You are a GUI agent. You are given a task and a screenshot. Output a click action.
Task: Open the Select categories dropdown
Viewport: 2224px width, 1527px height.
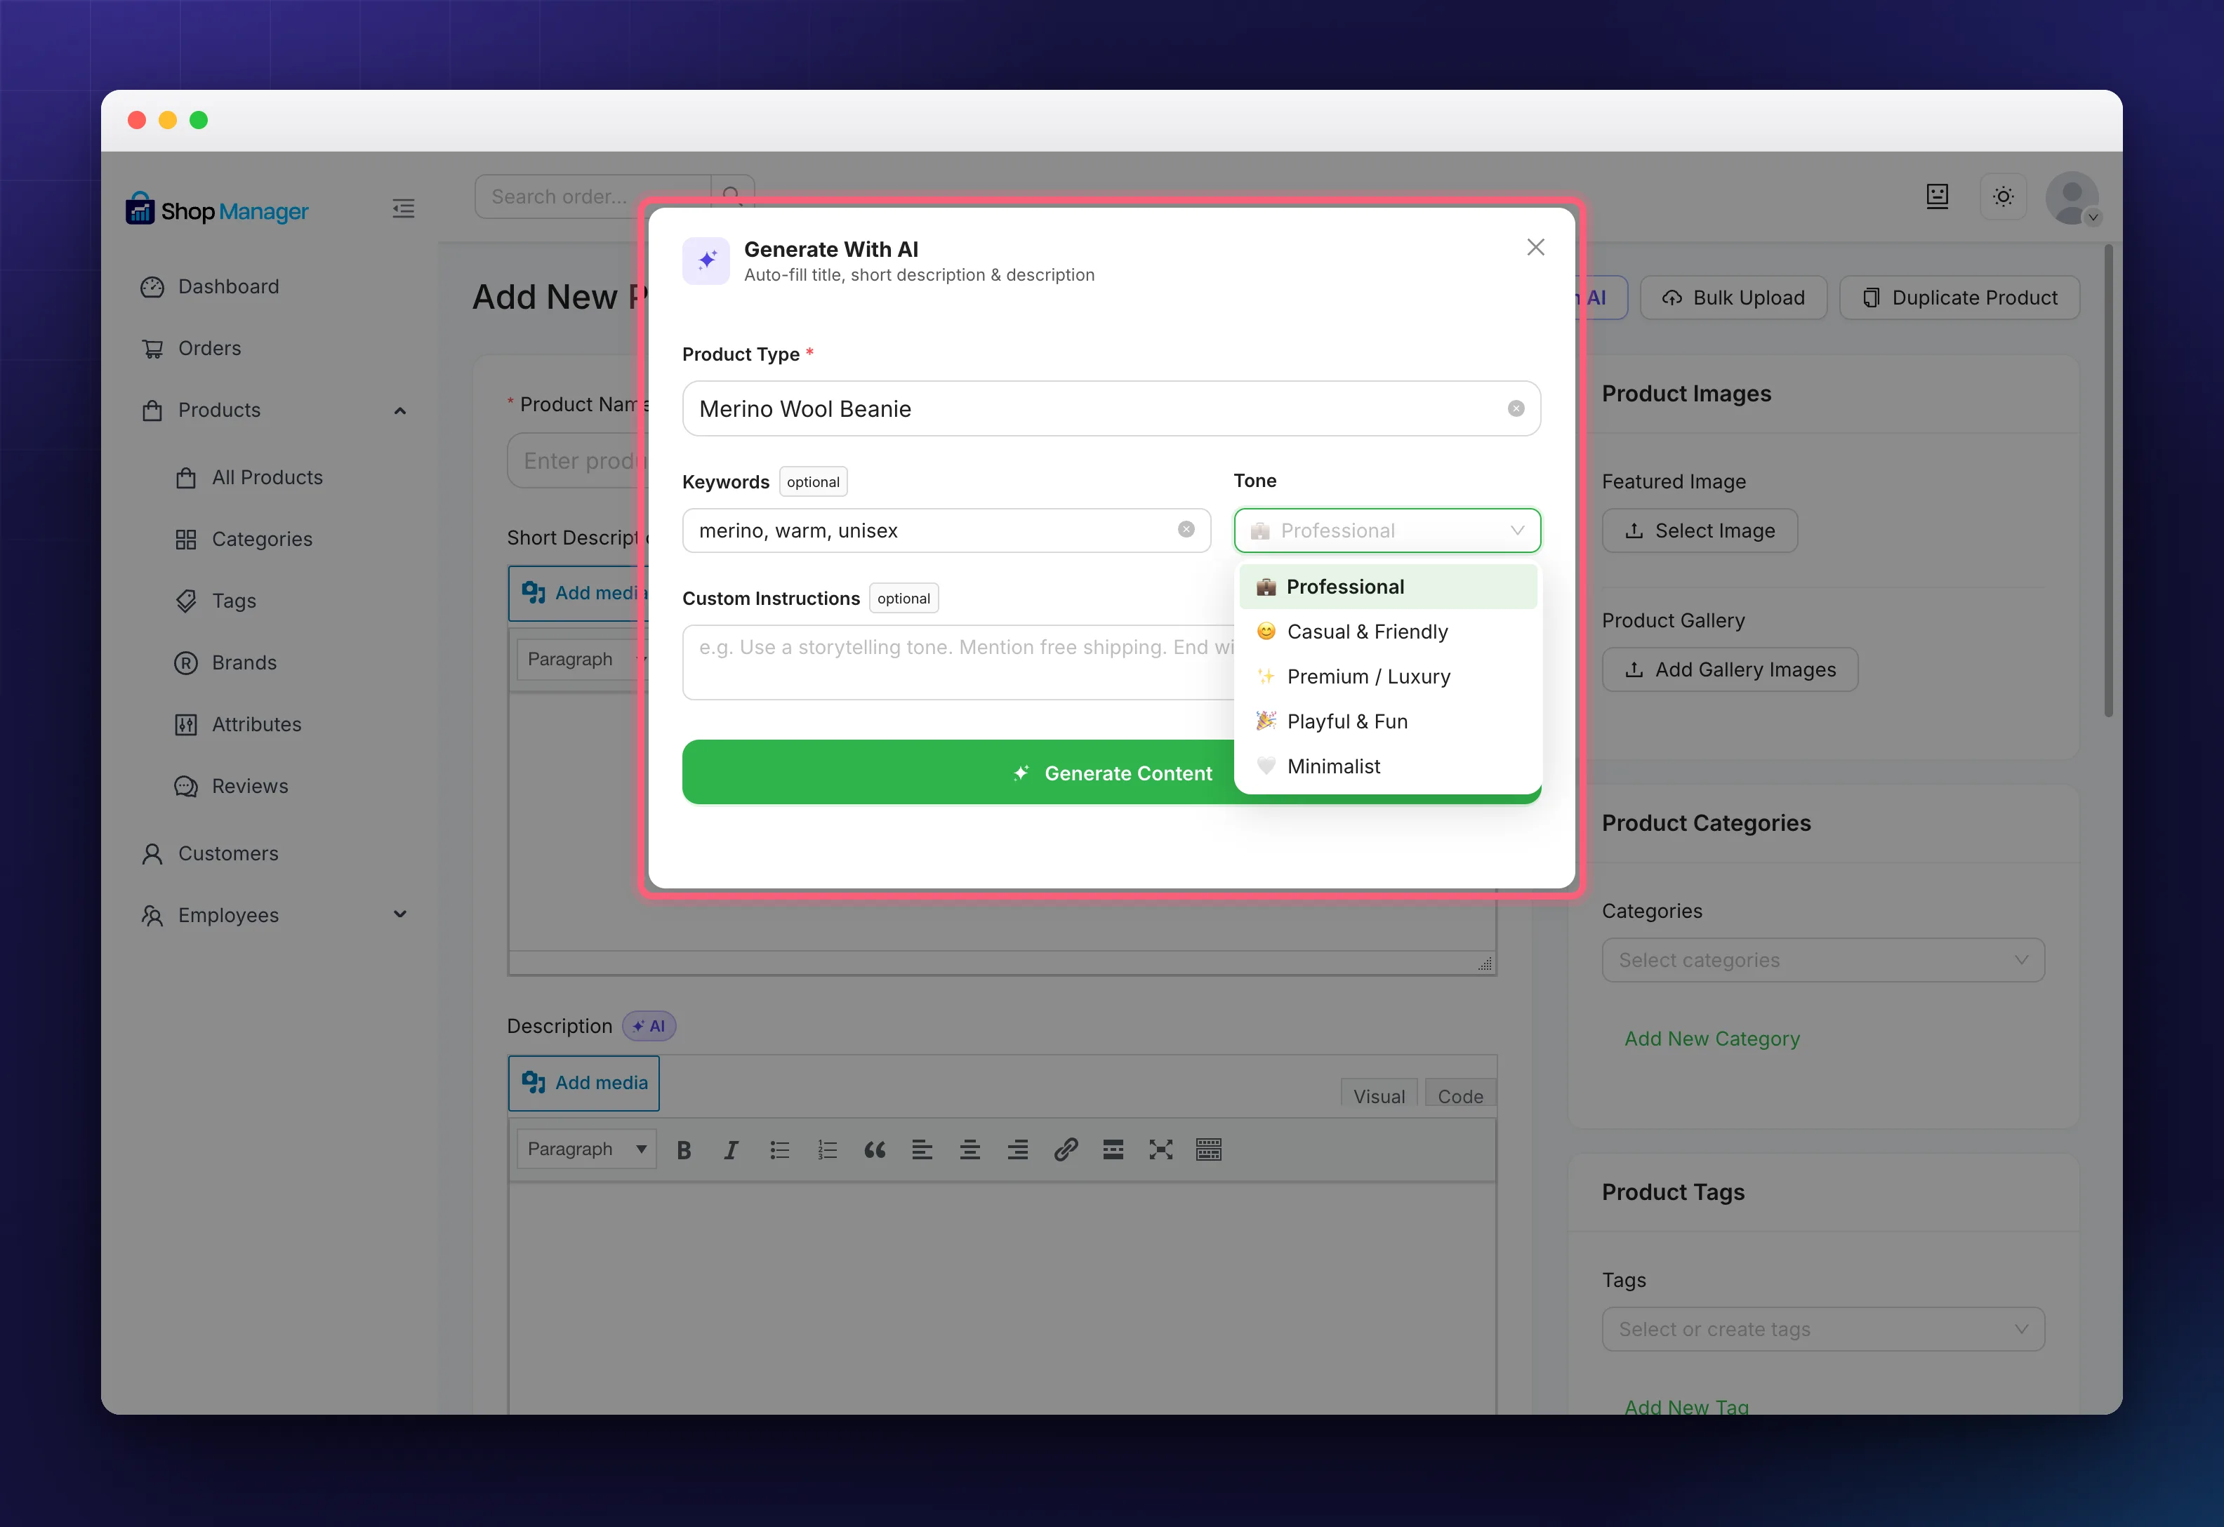pyautogui.click(x=1823, y=959)
